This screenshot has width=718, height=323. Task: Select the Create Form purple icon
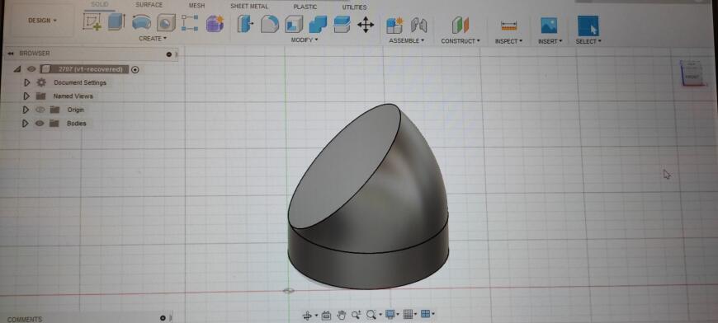pos(215,23)
